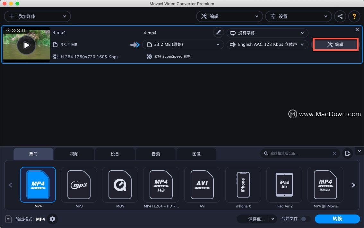Click the source file name 4.mp4

point(59,32)
